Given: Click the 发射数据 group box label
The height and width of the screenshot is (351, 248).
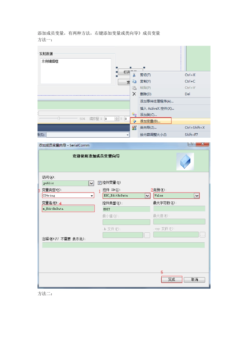Looking at the screenshot, I should (x=46, y=54).
